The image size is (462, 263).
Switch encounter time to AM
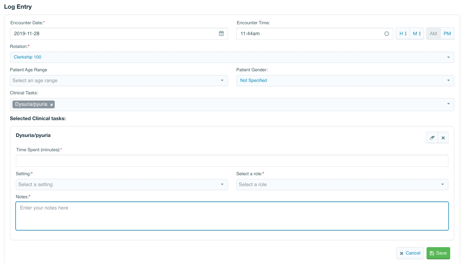click(433, 34)
